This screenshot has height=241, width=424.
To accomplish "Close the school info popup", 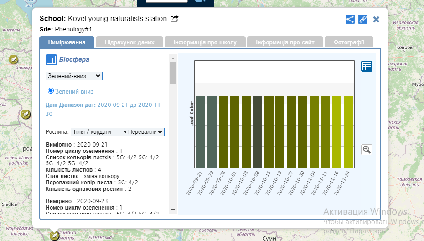I will coord(376,19).
